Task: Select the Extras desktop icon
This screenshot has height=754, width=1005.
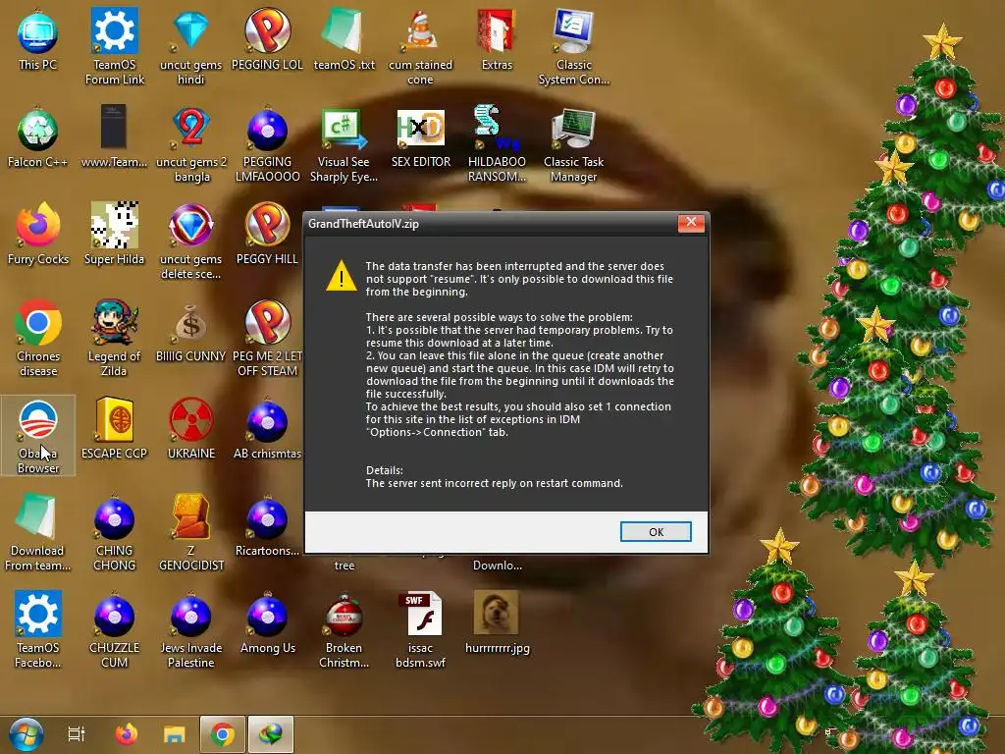Action: pyautogui.click(x=497, y=40)
